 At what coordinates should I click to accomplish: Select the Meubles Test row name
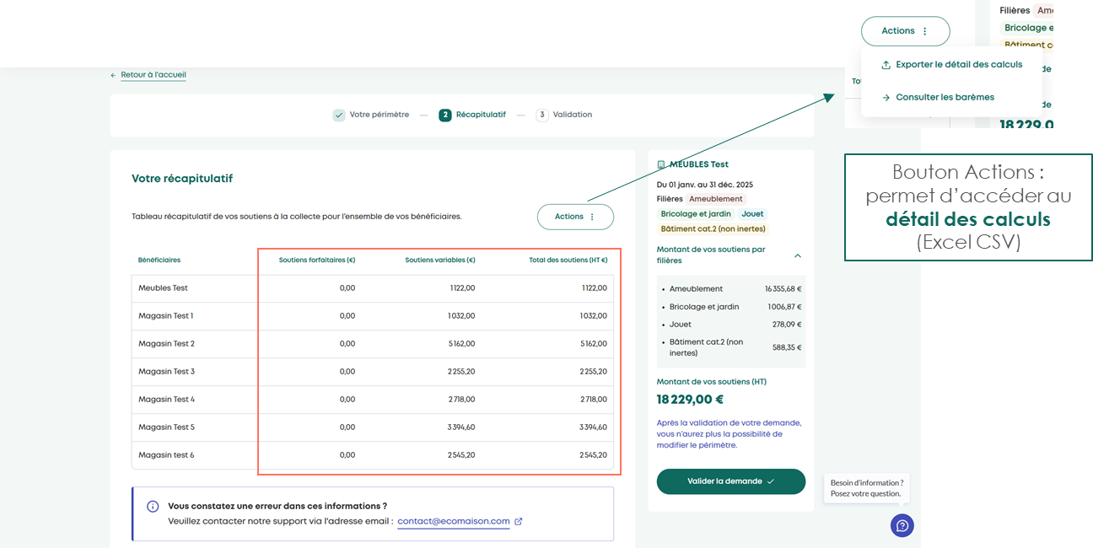163,288
